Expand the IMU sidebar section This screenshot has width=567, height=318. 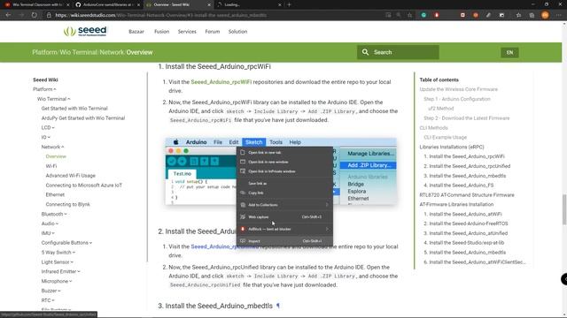point(48,233)
